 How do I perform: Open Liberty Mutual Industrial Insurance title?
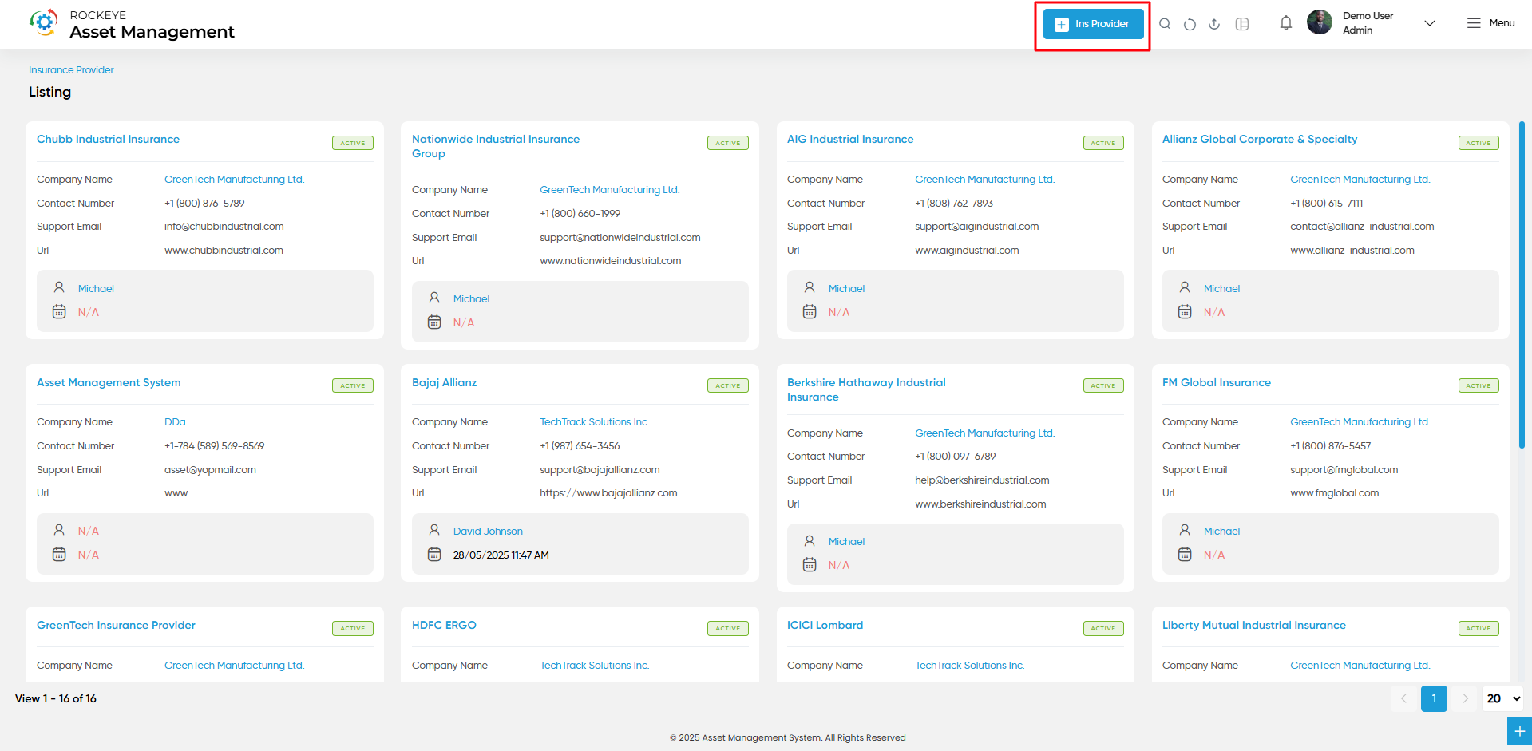coord(1254,625)
